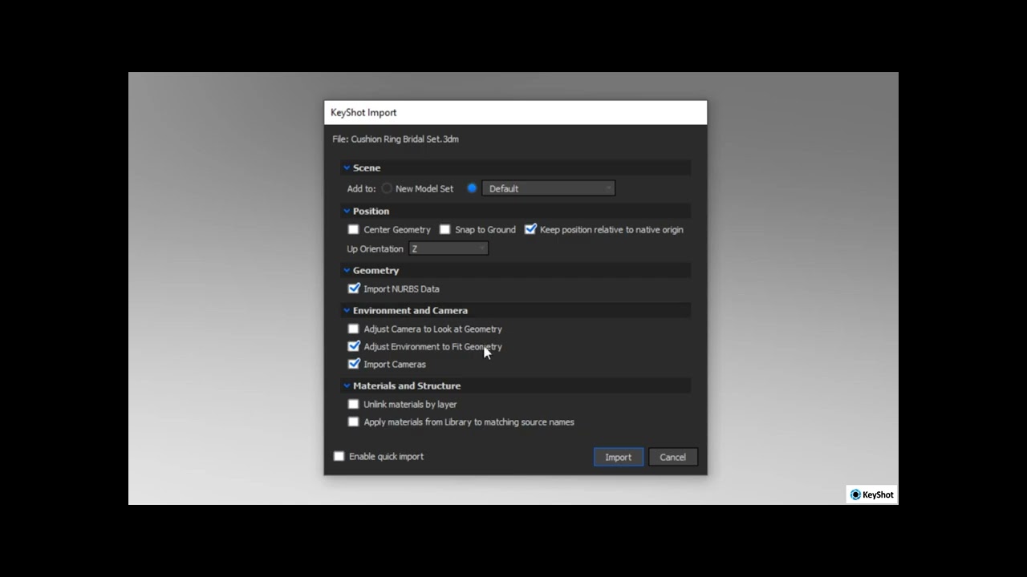
Task: Uncheck the Import Cameras option
Action: (x=353, y=364)
